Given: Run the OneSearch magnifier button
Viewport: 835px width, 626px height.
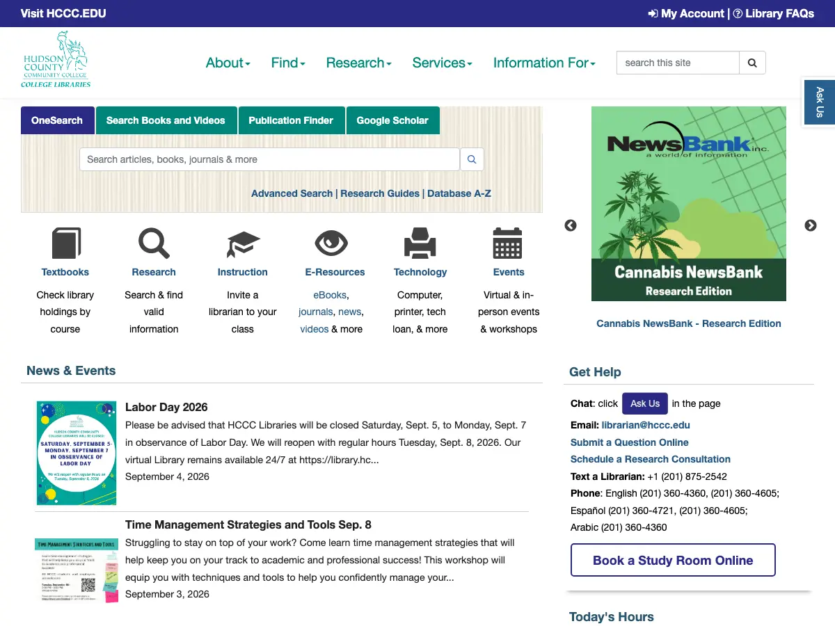Looking at the screenshot, I should 472,159.
